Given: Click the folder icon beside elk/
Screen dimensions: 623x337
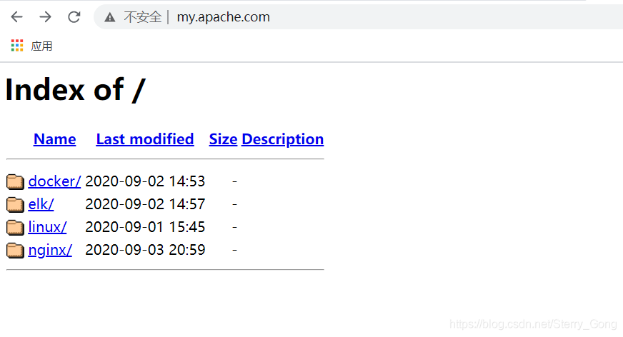Looking at the screenshot, I should 16,204.
